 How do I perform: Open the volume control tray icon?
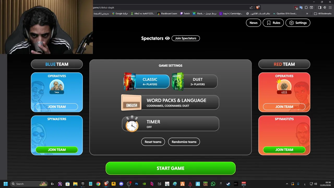pos(316,184)
